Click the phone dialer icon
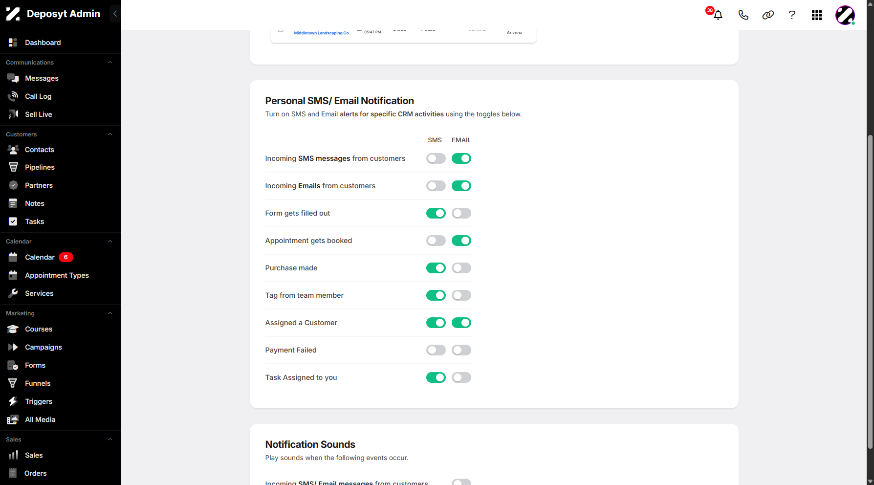This screenshot has height=485, width=874. [x=743, y=15]
